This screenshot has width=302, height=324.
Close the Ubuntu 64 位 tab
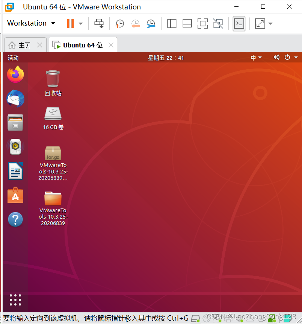[x=111, y=45]
